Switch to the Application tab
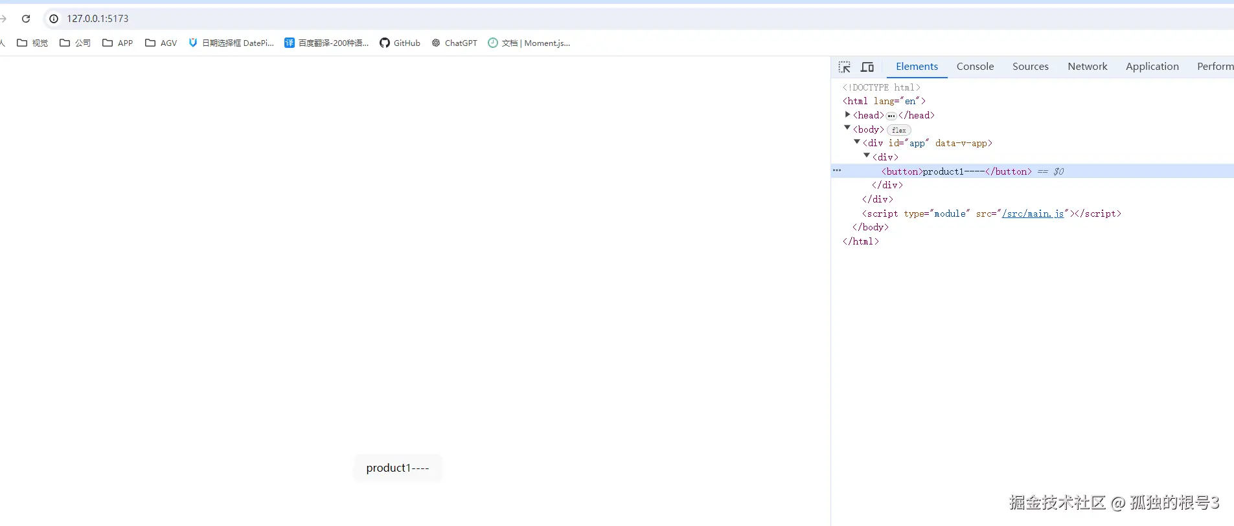This screenshot has height=526, width=1234. coord(1152,67)
